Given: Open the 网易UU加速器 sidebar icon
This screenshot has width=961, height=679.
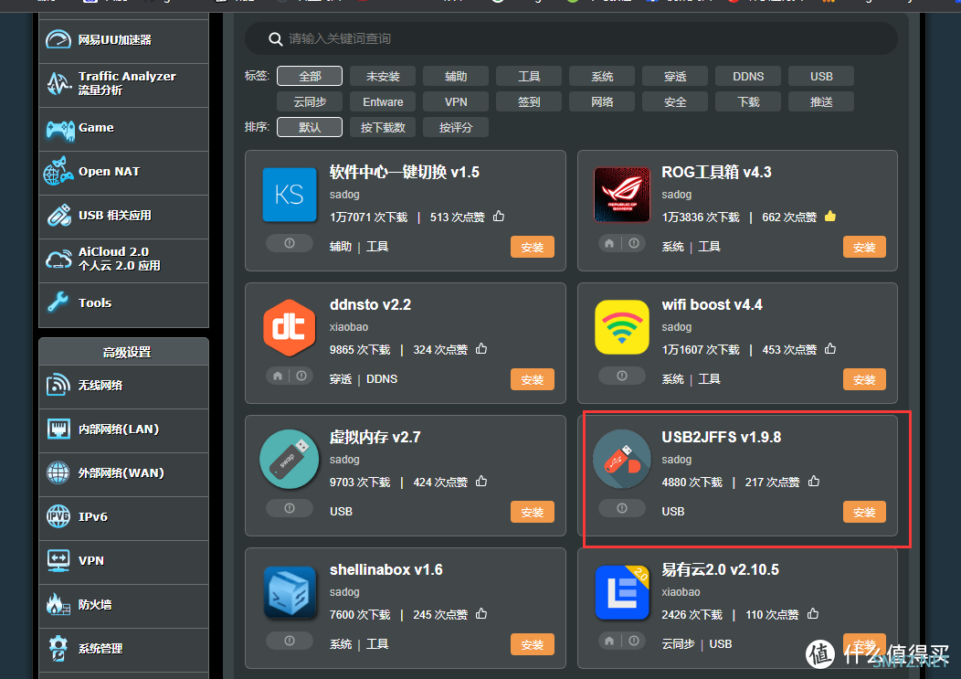Looking at the screenshot, I should (58, 40).
